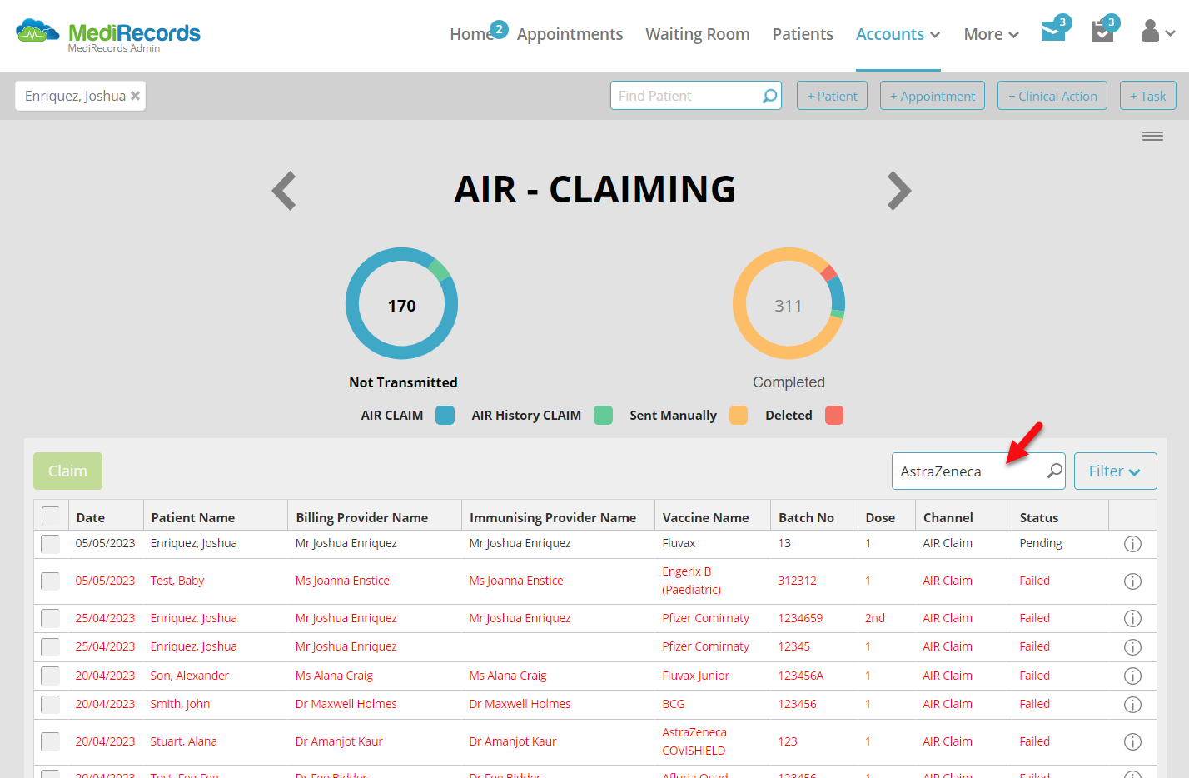1189x778 pixels.
Task: Open the user profile icon
Action: [x=1150, y=32]
